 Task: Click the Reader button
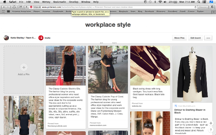point(203,7)
